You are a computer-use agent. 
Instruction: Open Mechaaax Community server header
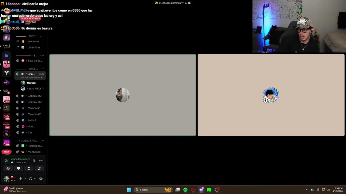point(173,3)
